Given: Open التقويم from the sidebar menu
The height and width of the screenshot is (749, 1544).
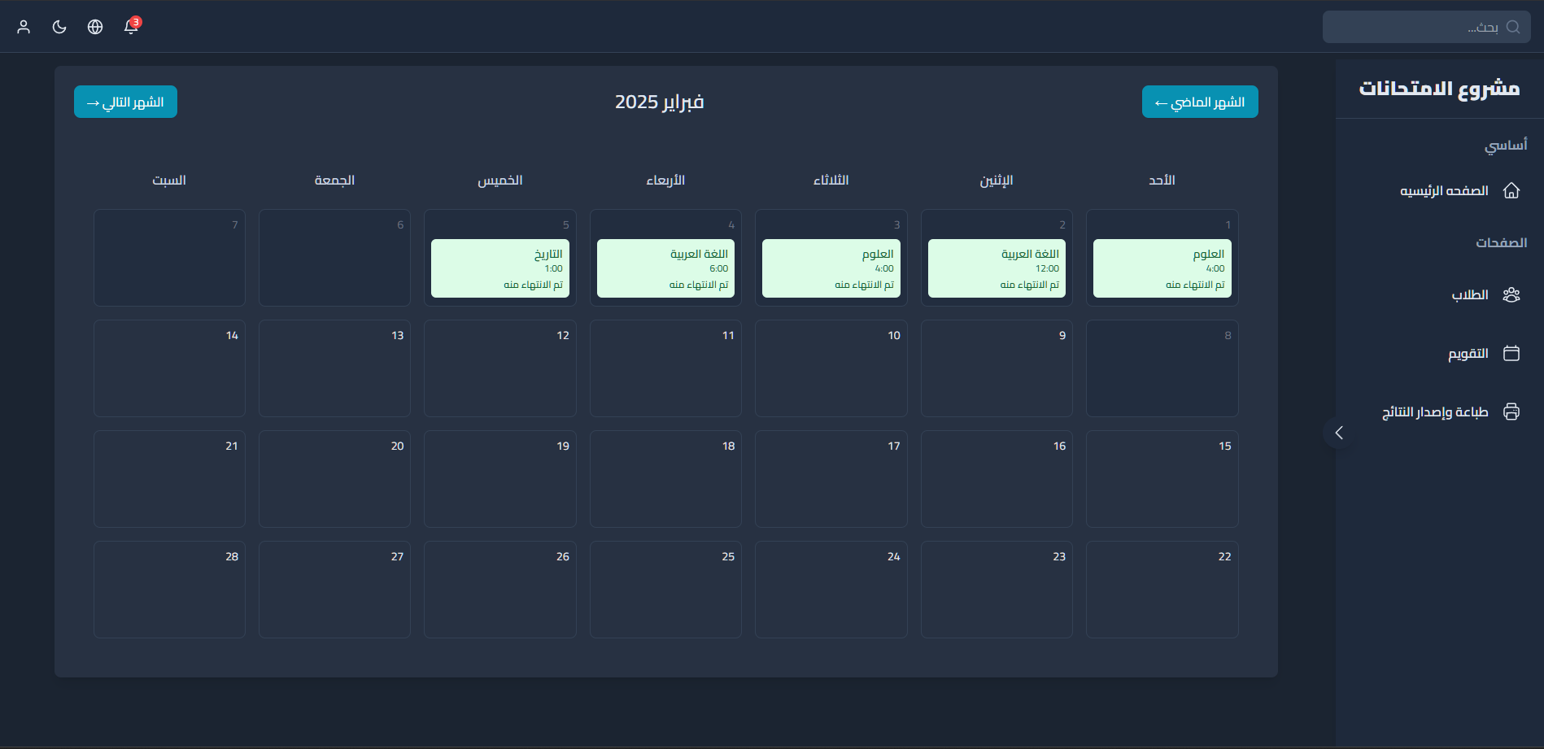Looking at the screenshot, I should (1469, 353).
